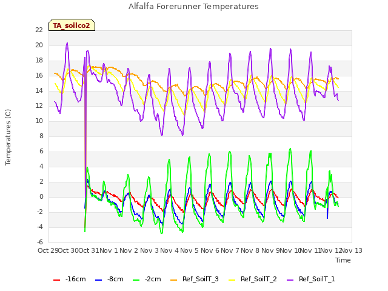388x291 pixels.
Task: Click the Nov 5 x-axis tick label
Action: (x=190, y=250)
